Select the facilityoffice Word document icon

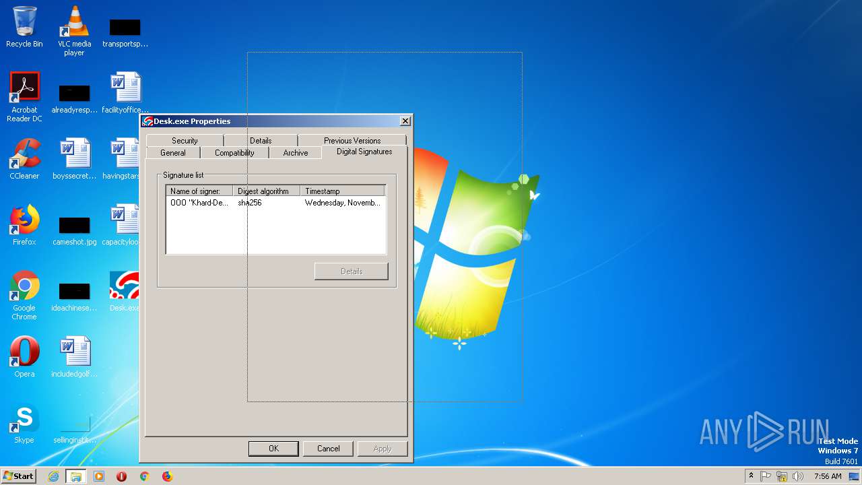point(125,93)
